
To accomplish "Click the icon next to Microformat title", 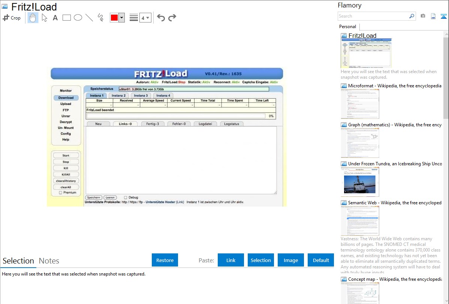I will click(x=344, y=86).
